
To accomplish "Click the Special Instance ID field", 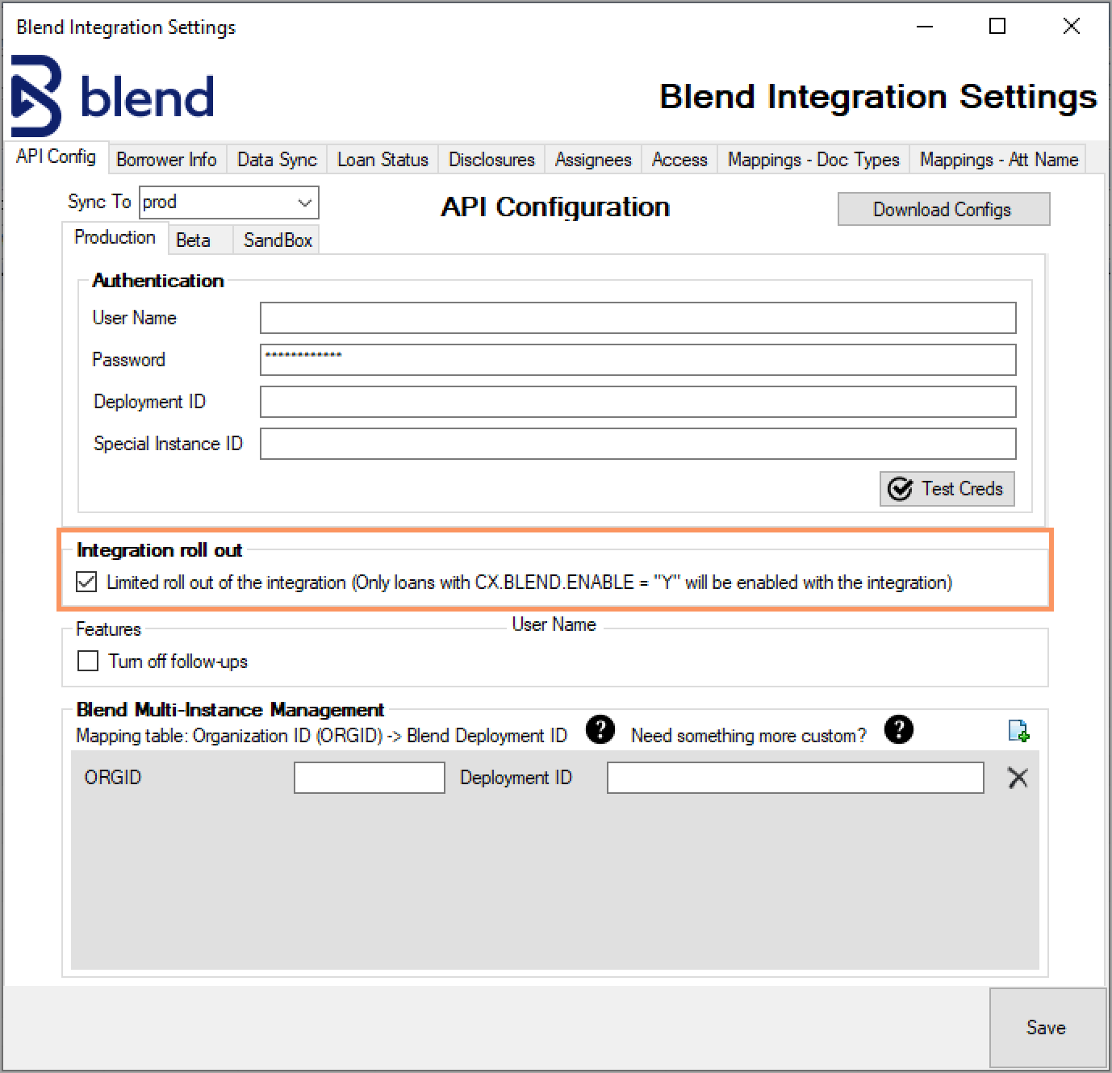I will [x=638, y=444].
